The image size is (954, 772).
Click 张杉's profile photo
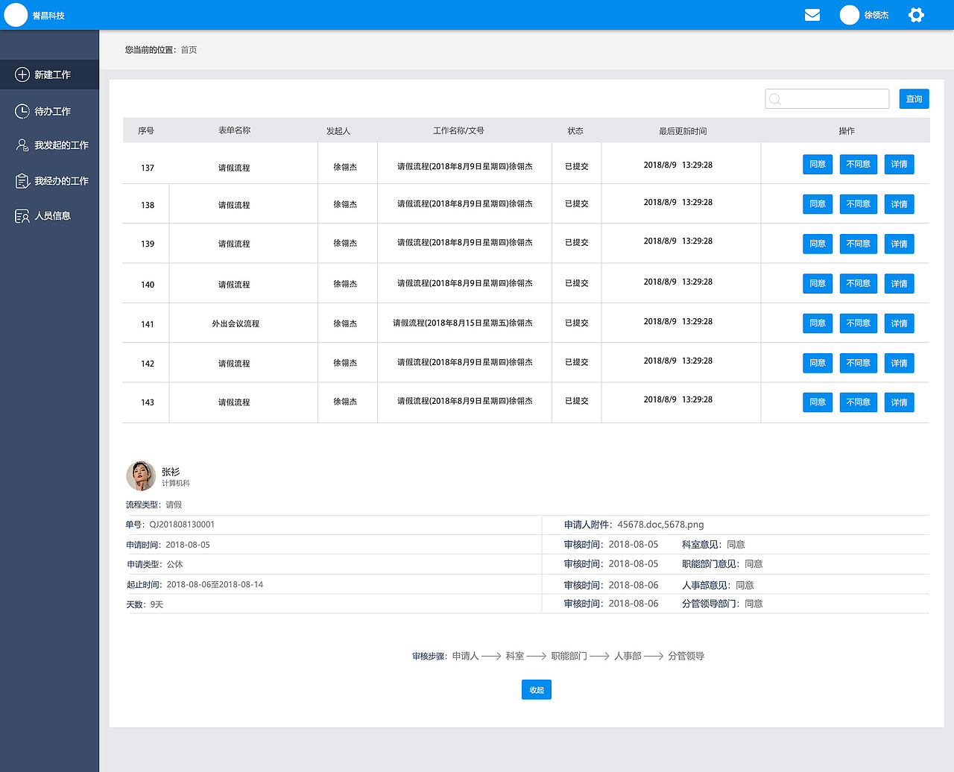(x=141, y=475)
